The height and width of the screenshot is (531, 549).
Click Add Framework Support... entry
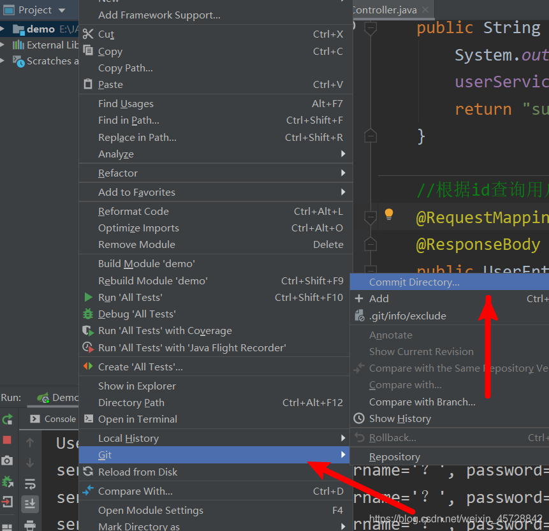[216, 15]
